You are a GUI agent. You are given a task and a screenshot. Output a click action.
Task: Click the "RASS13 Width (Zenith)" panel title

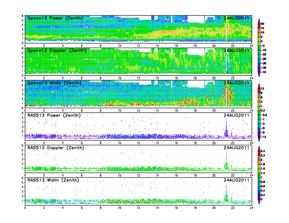pos(53,180)
